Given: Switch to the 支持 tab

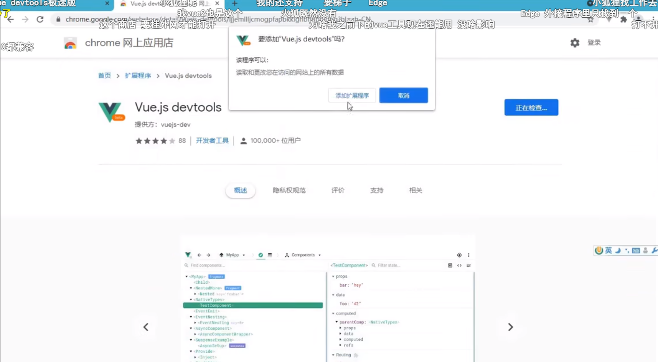Looking at the screenshot, I should pos(377,190).
